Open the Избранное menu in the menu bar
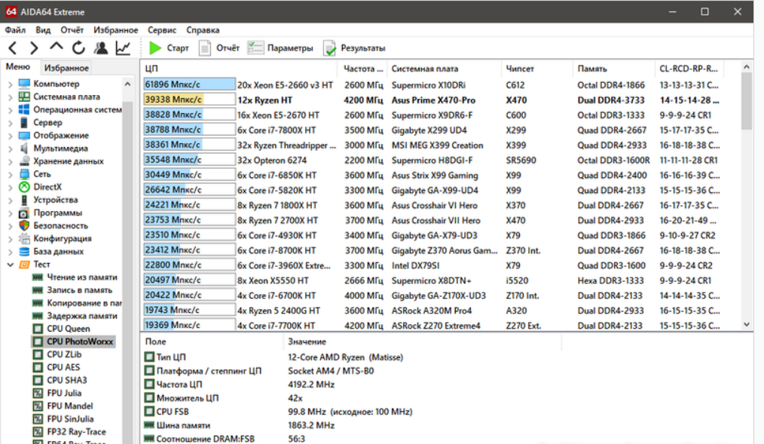 pyautogui.click(x=115, y=29)
